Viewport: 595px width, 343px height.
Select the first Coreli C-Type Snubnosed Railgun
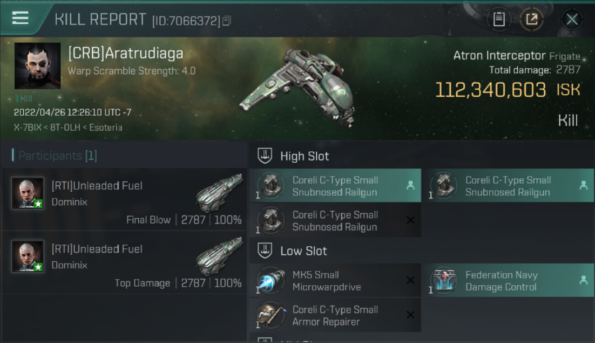click(x=335, y=186)
